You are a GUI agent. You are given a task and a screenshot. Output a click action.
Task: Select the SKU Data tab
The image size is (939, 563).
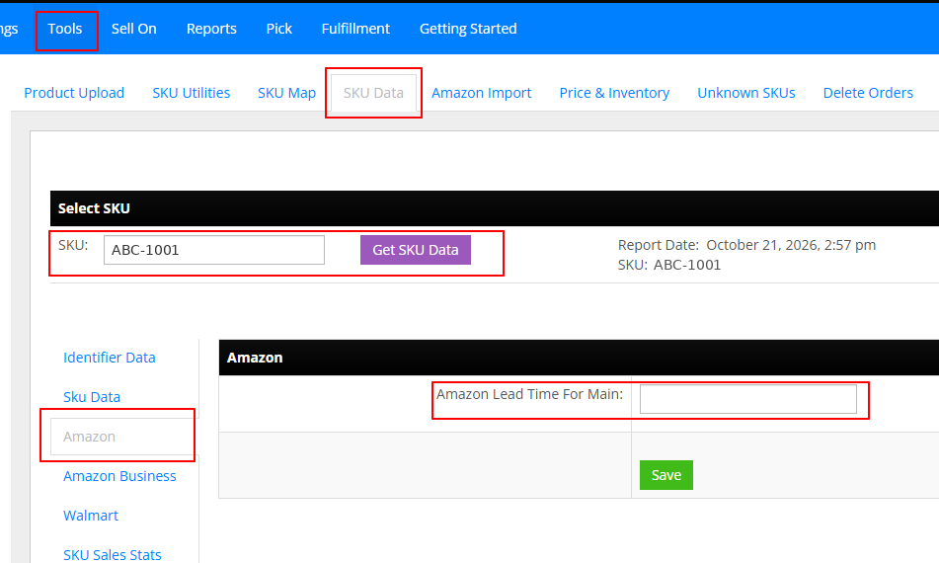pos(373,93)
